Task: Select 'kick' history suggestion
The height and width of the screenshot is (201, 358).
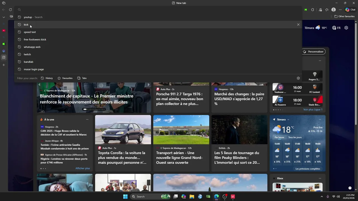Action: [x=158, y=25]
